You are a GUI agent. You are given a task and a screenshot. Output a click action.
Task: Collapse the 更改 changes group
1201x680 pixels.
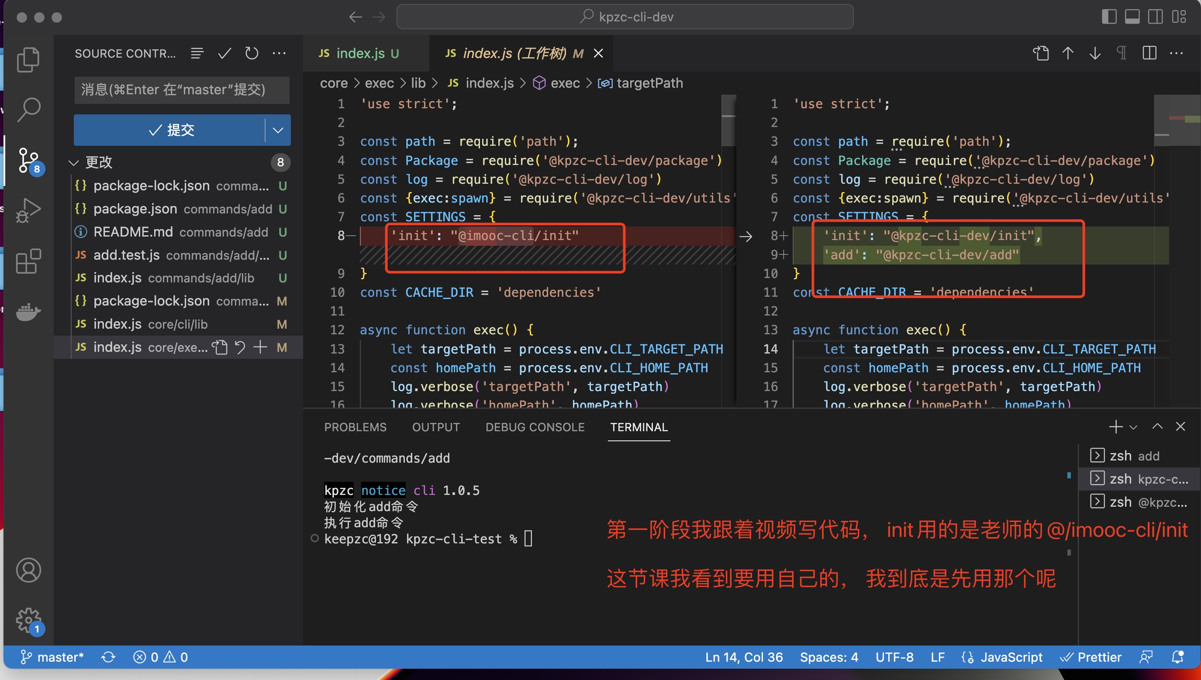(73, 162)
